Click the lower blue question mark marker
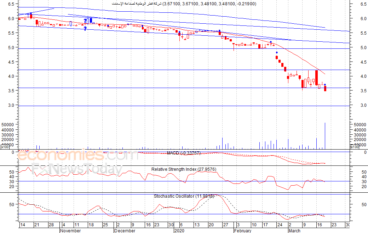Screen dimensions: 368x233 (x=85, y=29)
